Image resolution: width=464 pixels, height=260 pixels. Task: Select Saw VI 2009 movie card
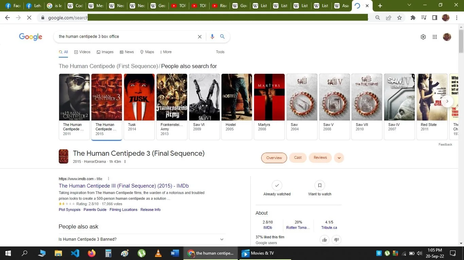point(204,107)
